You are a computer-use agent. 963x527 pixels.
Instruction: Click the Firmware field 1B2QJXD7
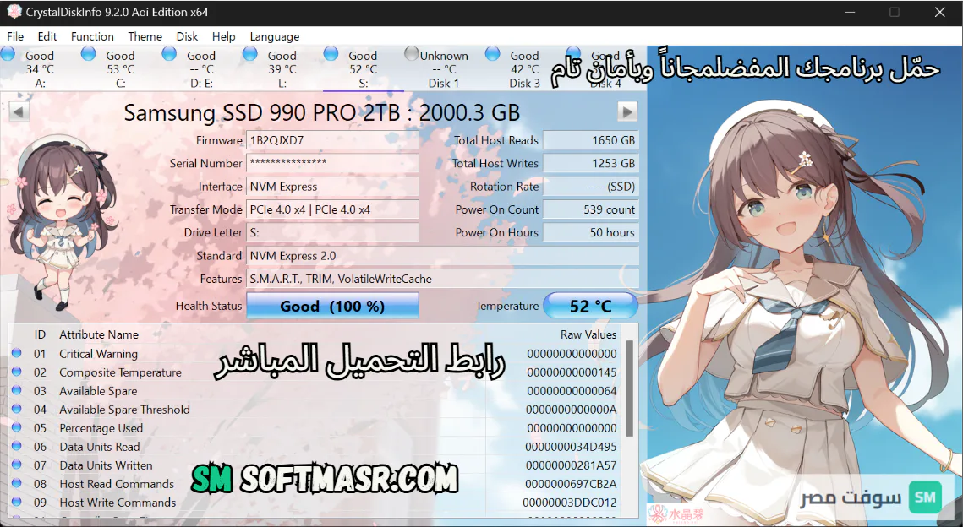[x=332, y=140]
